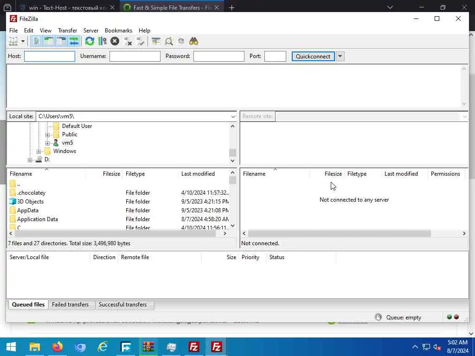Open Internet Explorer from the taskbar

(x=103, y=347)
